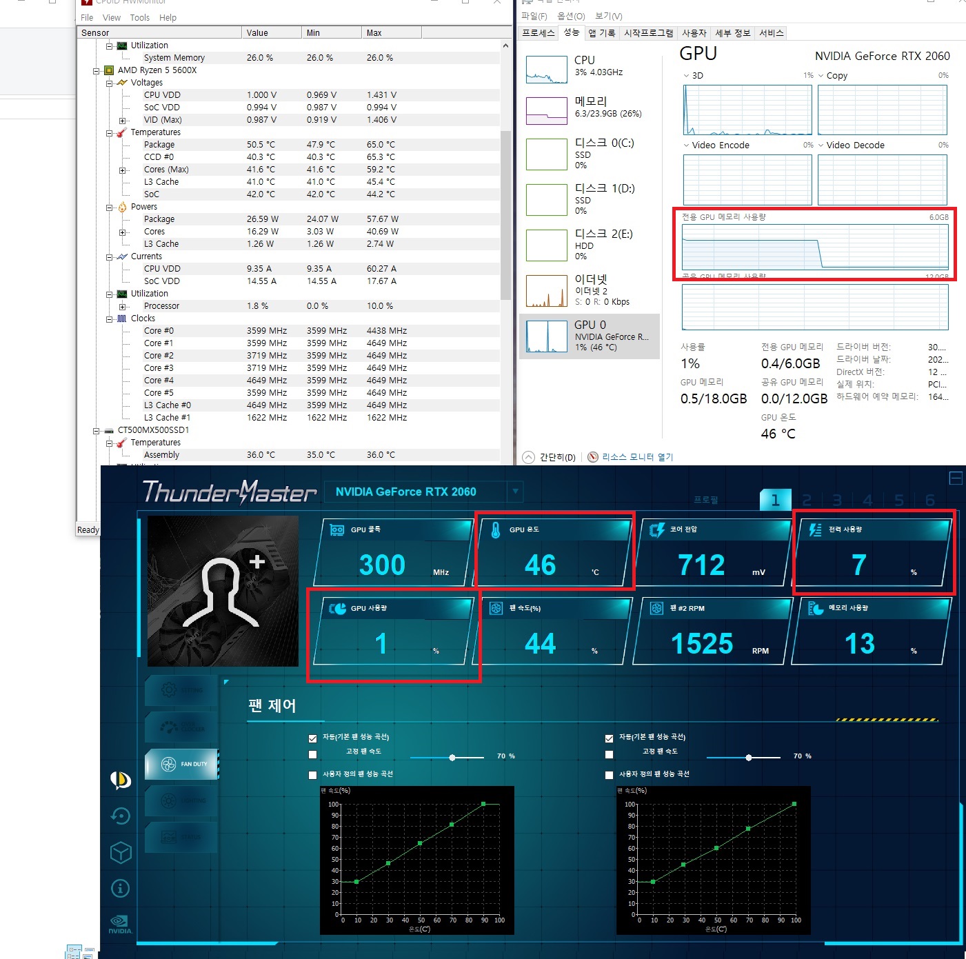The height and width of the screenshot is (959, 966).
Task: Click the power usage lightning icon
Action: click(815, 529)
